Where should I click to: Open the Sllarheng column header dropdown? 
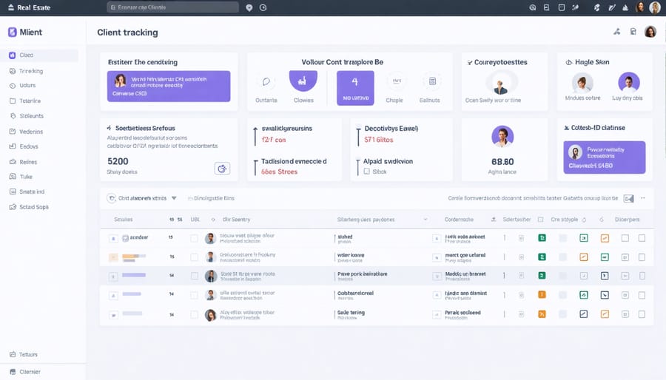[x=425, y=220]
